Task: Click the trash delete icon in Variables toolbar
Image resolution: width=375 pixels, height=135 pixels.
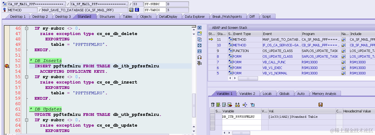Action: [x=213, y=105]
